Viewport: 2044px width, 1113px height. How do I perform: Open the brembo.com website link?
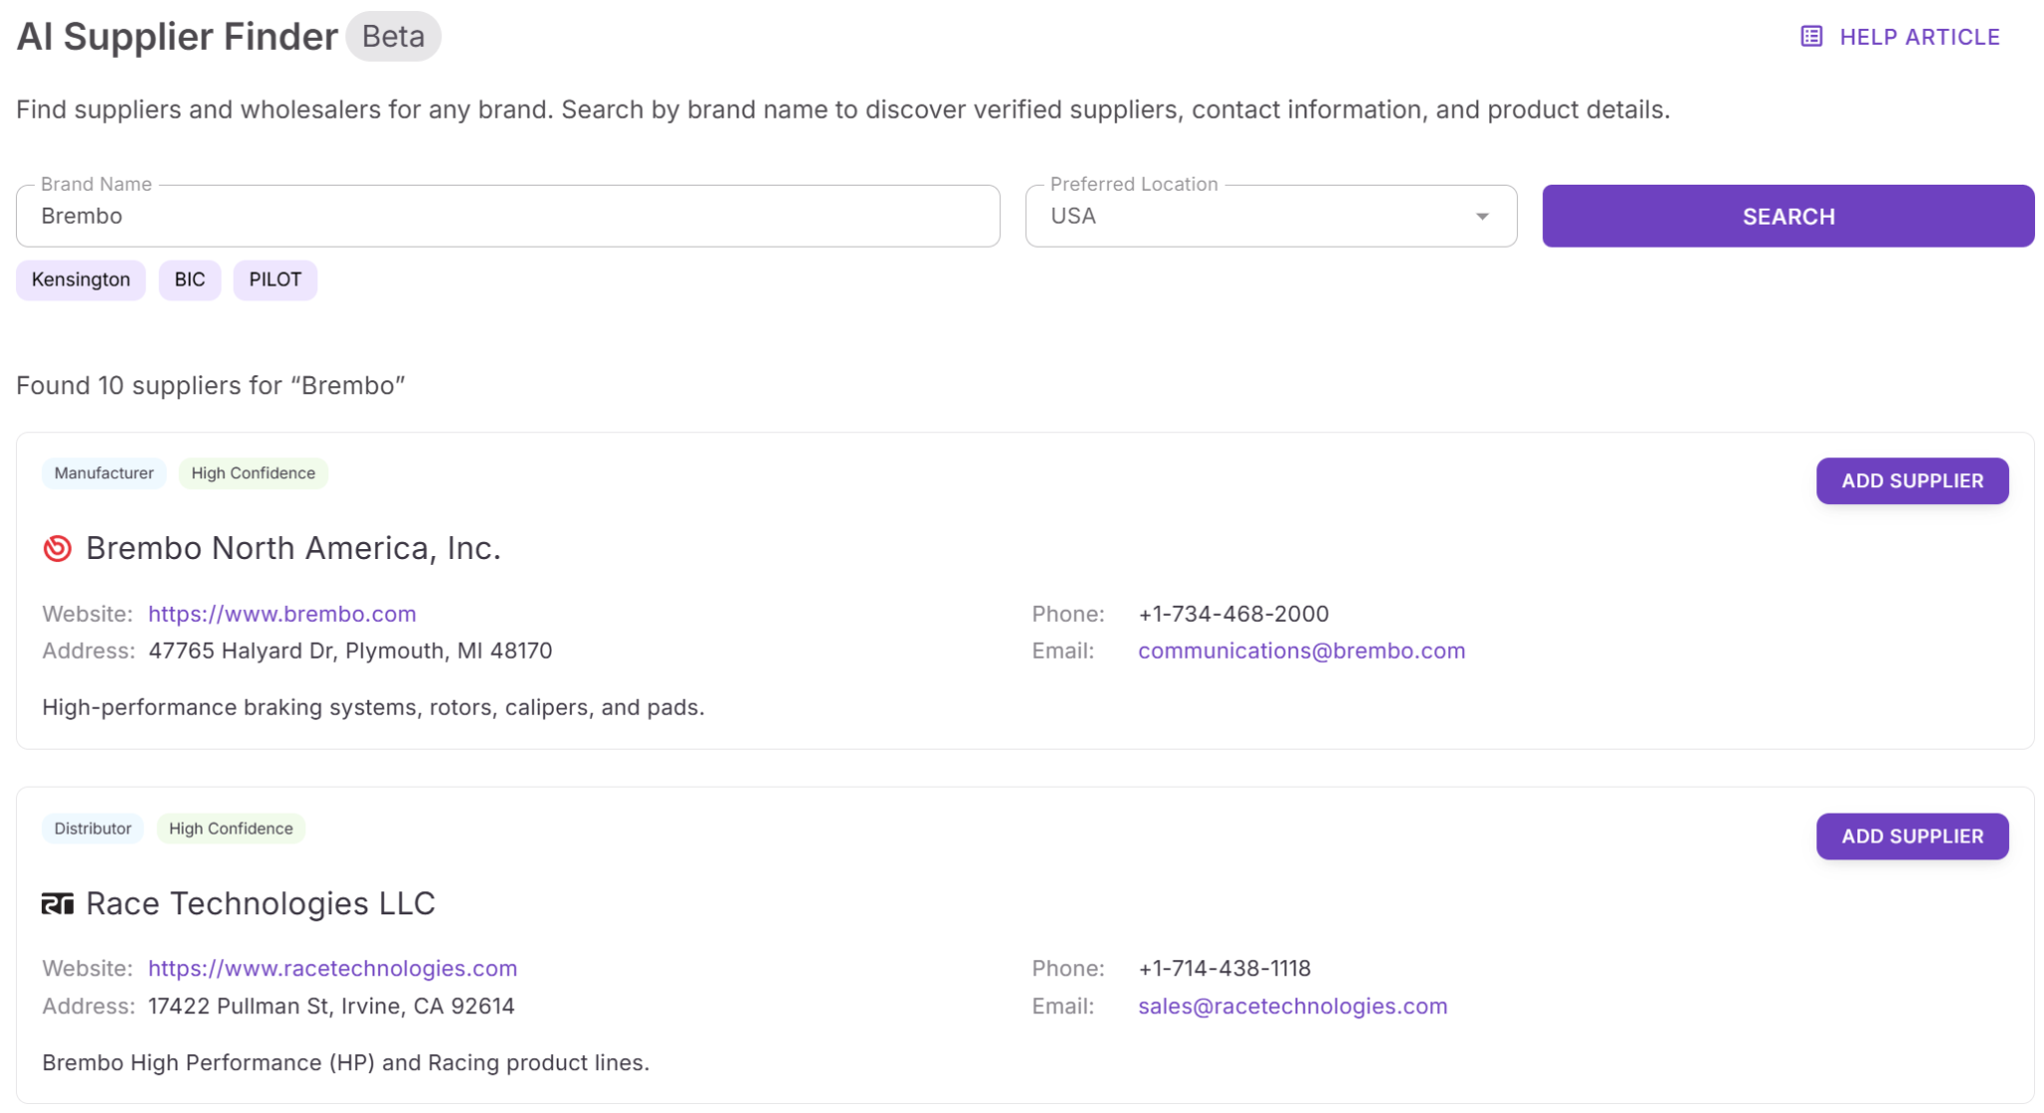coord(281,613)
